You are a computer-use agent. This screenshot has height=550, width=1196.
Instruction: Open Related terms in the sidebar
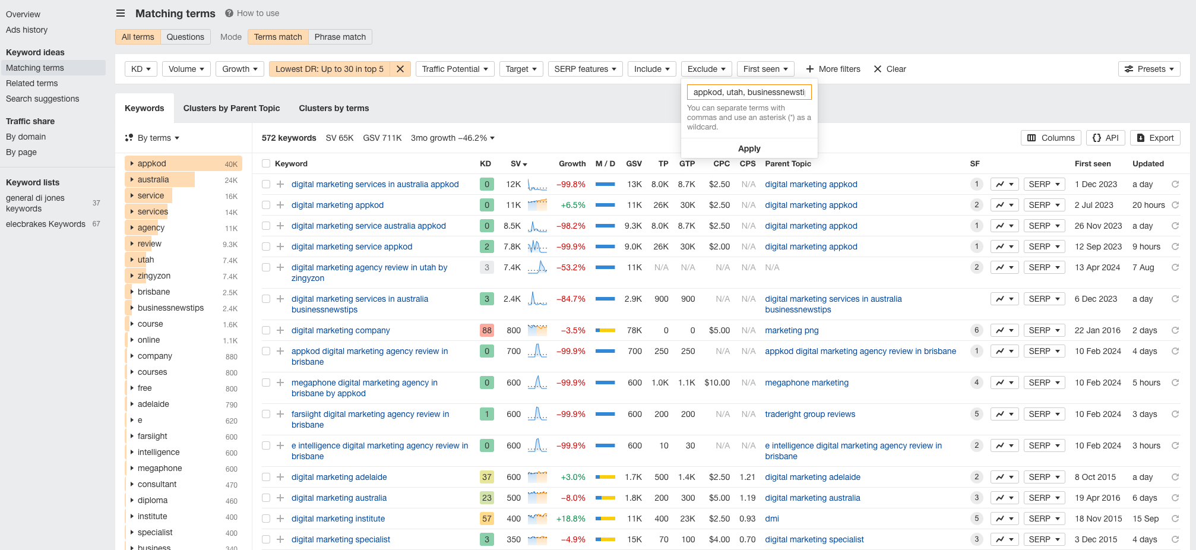[32, 83]
